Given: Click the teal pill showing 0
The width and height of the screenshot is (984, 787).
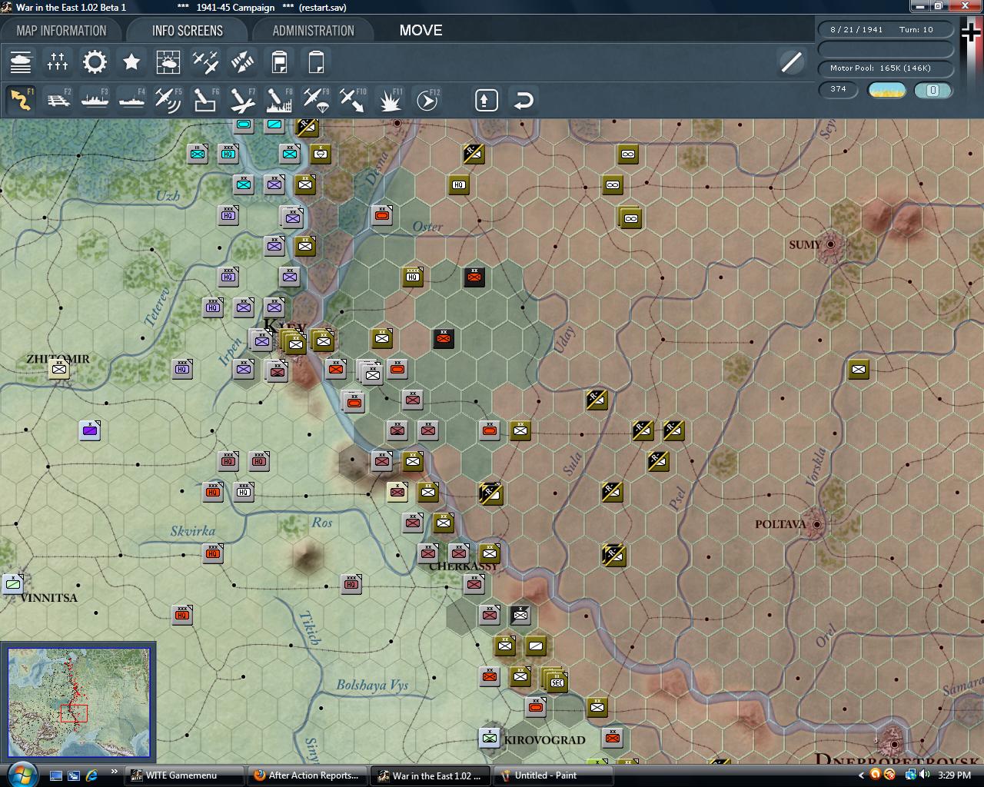Looking at the screenshot, I should pyautogui.click(x=932, y=90).
